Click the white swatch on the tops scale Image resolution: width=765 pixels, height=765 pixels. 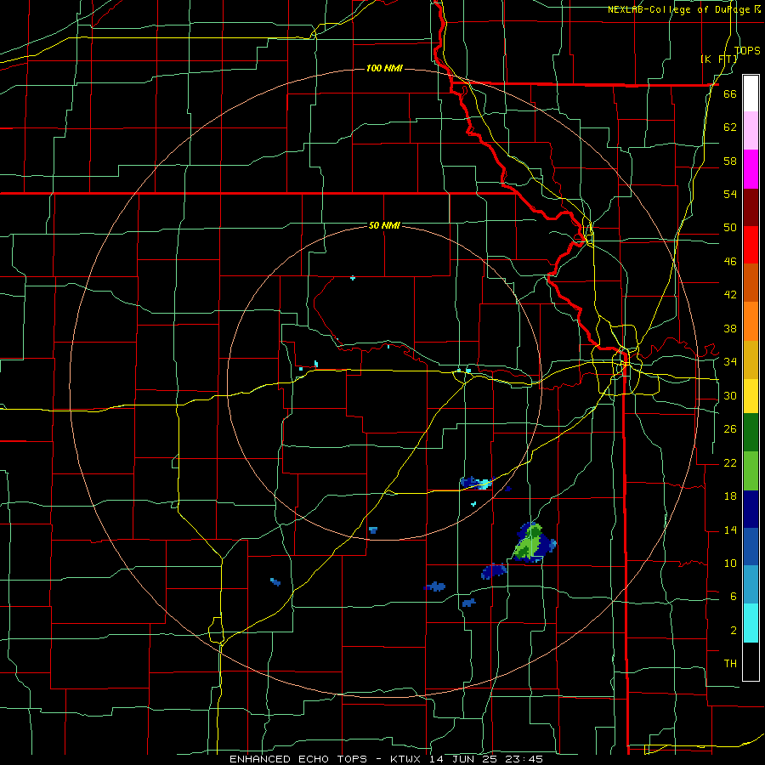coord(751,93)
